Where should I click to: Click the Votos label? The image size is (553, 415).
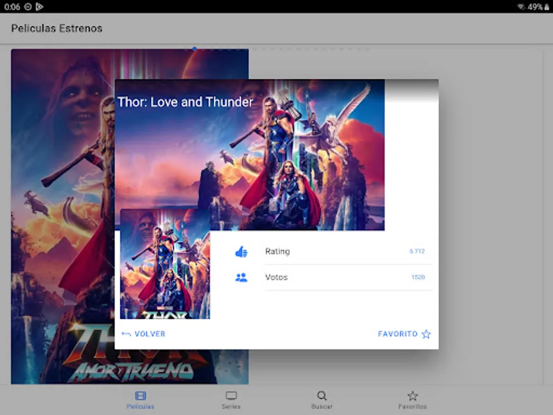pyautogui.click(x=276, y=278)
